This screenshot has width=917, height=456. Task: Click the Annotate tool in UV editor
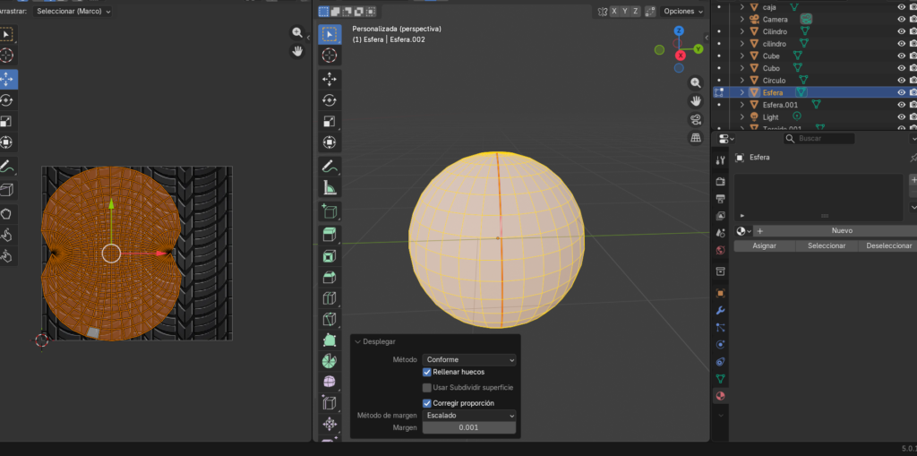pyautogui.click(x=7, y=167)
